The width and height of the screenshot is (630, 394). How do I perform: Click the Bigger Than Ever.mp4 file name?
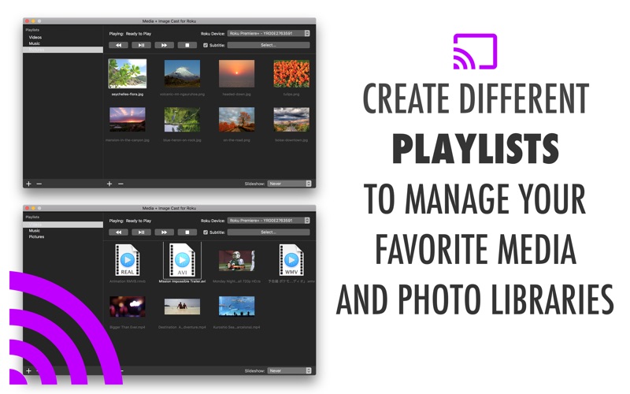point(128,327)
